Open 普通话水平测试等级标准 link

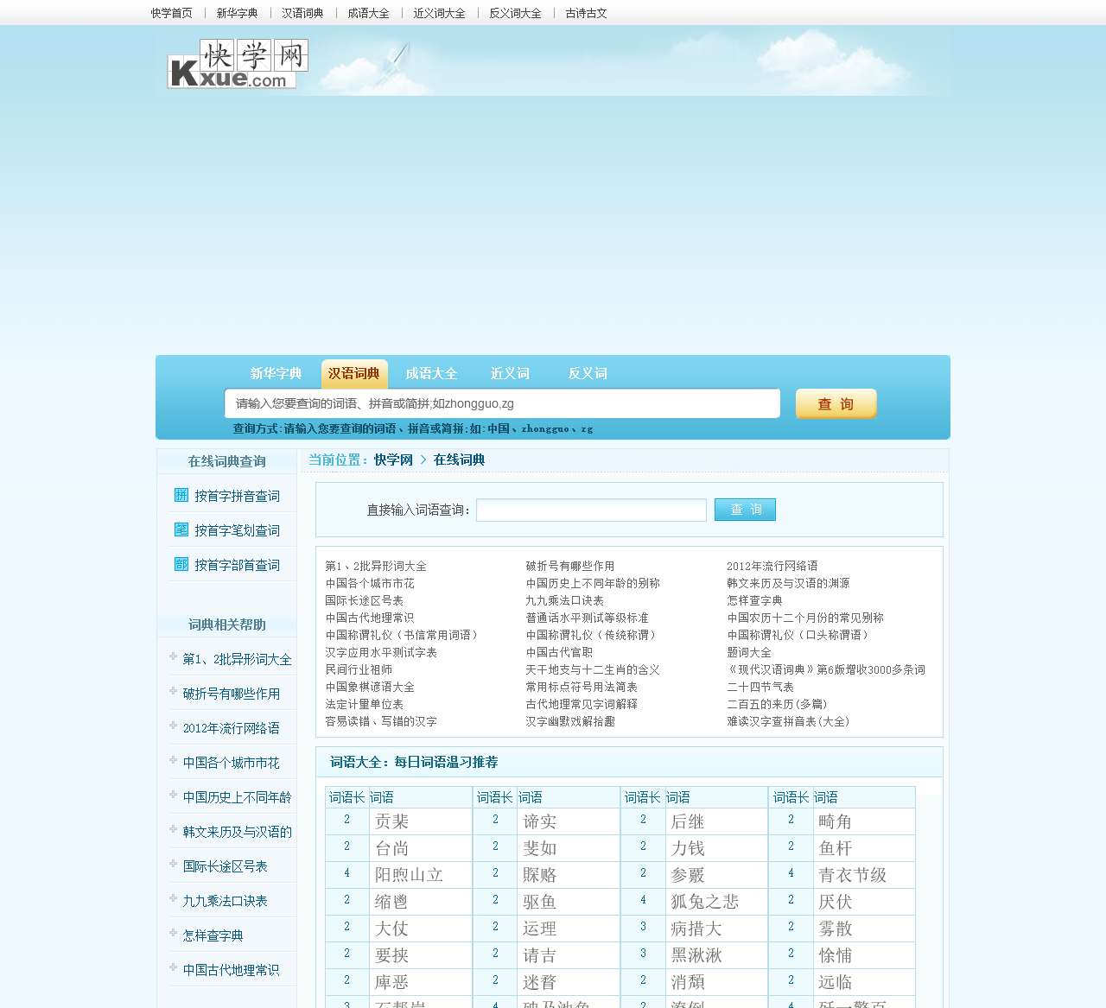[x=587, y=618]
